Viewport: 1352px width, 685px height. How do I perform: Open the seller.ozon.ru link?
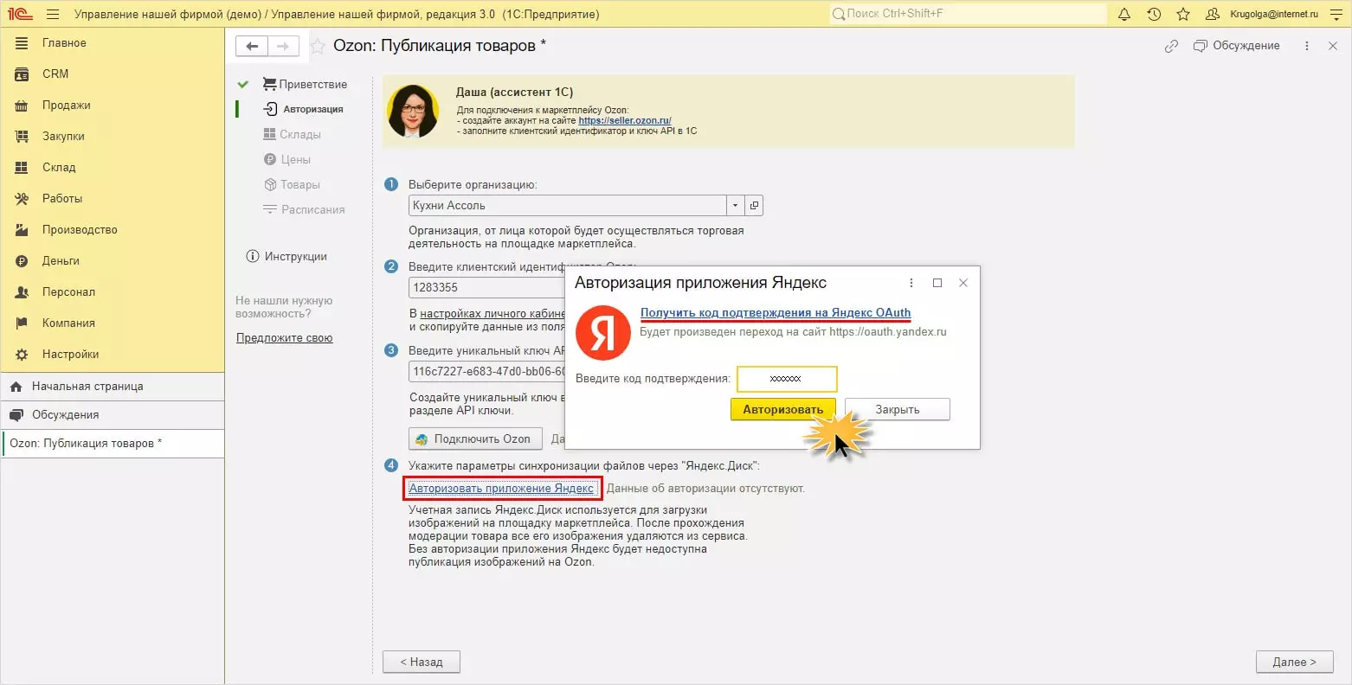pos(625,121)
